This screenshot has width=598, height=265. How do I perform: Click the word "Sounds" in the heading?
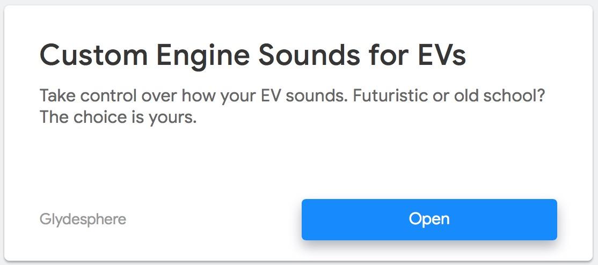pyautogui.click(x=309, y=56)
